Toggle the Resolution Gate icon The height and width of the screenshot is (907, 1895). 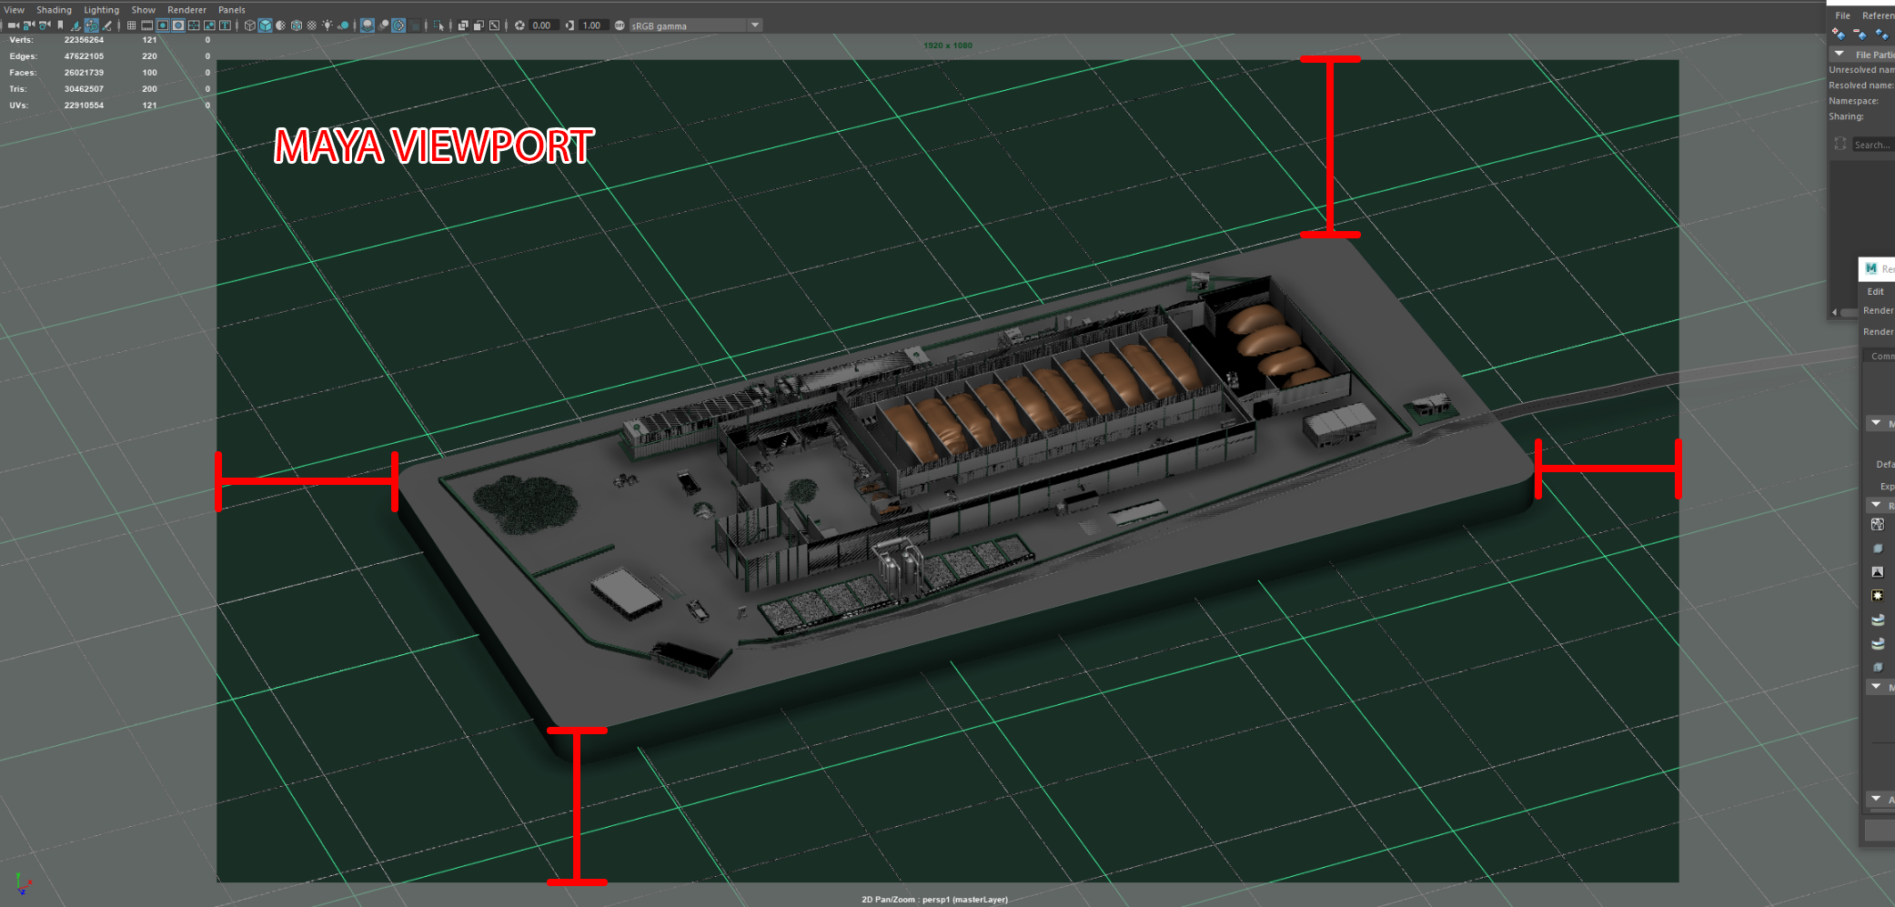coord(162,25)
